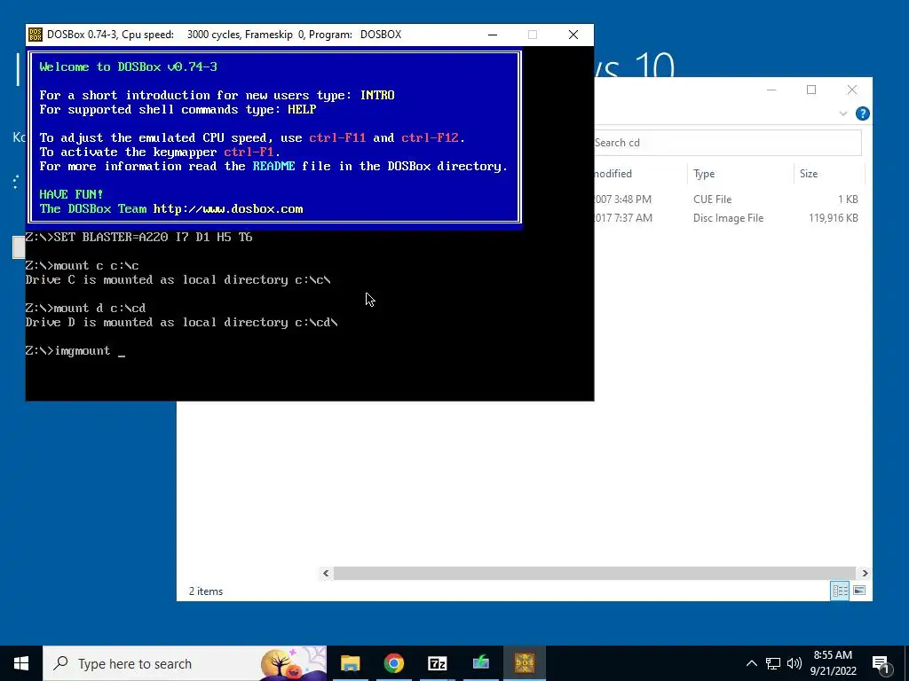Launch Google Chrome from the taskbar

[393, 663]
